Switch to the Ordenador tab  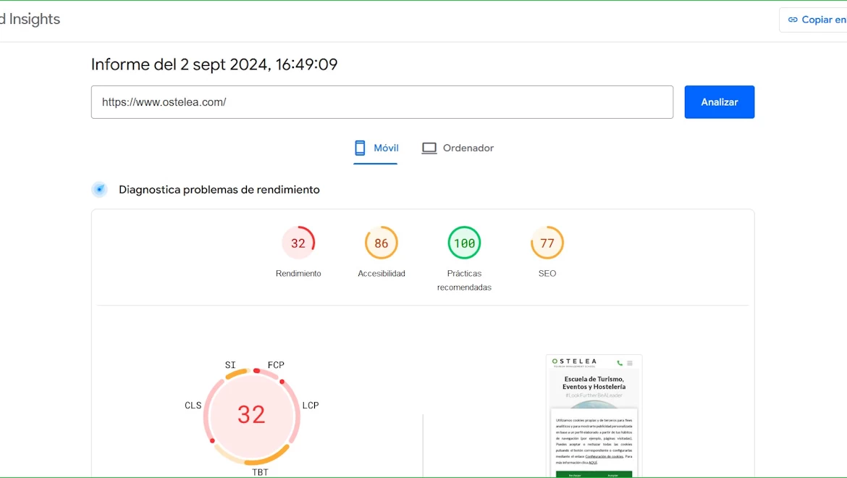click(x=458, y=148)
